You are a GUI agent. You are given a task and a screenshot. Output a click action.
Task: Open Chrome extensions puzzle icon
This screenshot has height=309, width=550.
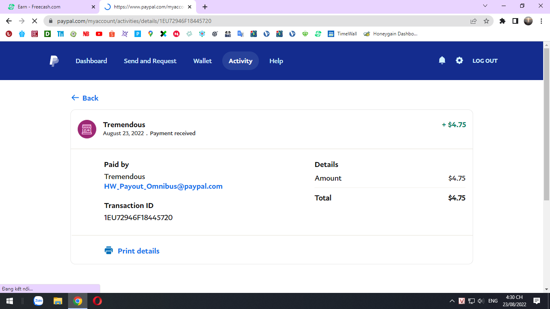[x=502, y=21]
